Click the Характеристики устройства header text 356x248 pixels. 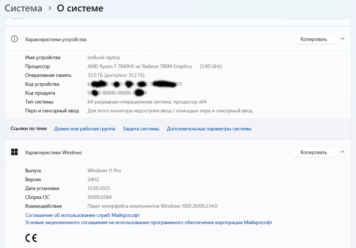pyautogui.click(x=56, y=39)
